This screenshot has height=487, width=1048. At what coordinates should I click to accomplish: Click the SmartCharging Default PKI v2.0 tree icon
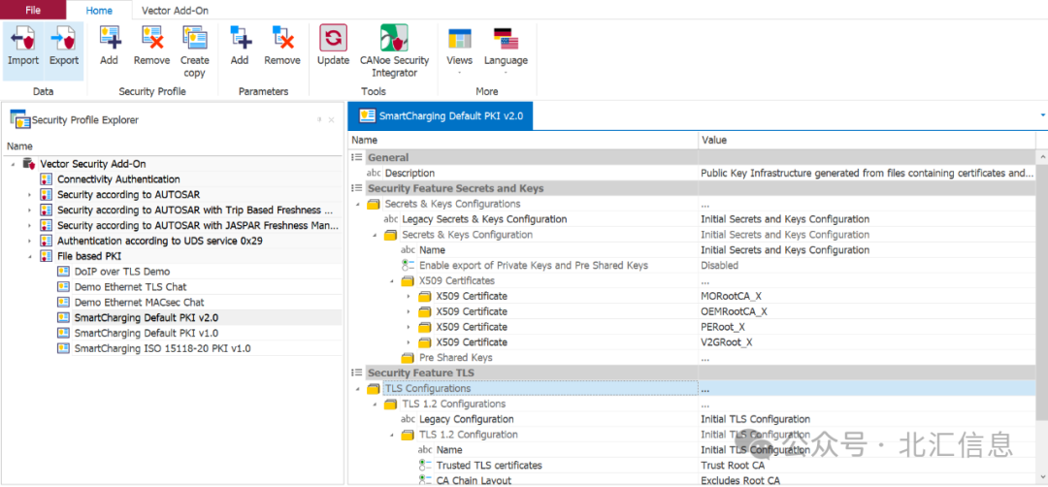point(63,317)
